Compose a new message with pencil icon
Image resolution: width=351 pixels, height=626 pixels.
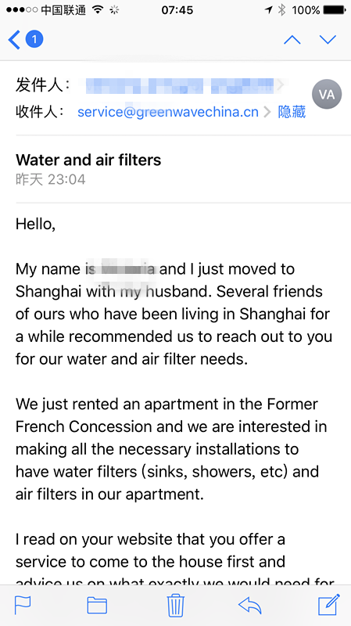pos(329,604)
